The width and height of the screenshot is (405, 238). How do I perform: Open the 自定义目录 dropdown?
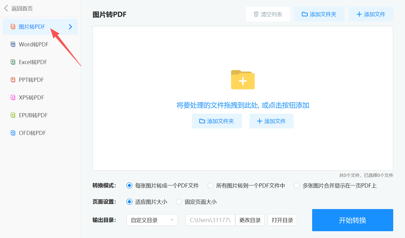pos(152,220)
